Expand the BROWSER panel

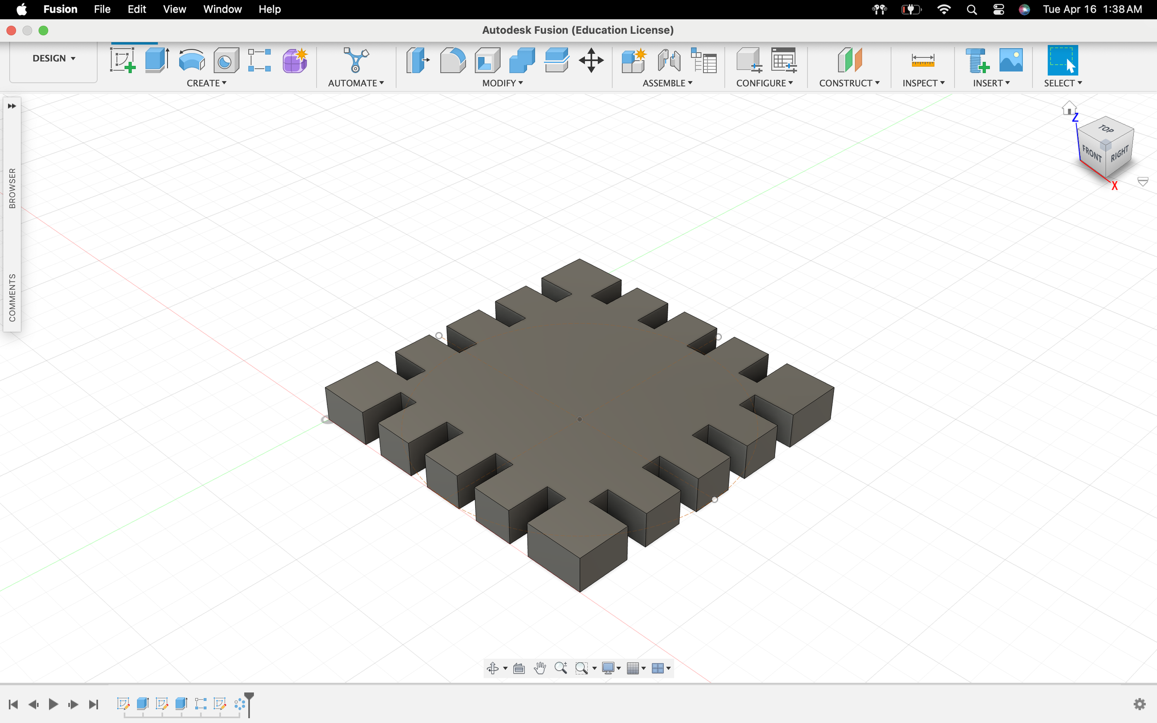12,188
